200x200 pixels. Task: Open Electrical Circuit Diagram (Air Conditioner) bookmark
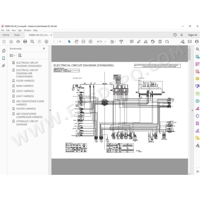tap(27, 73)
